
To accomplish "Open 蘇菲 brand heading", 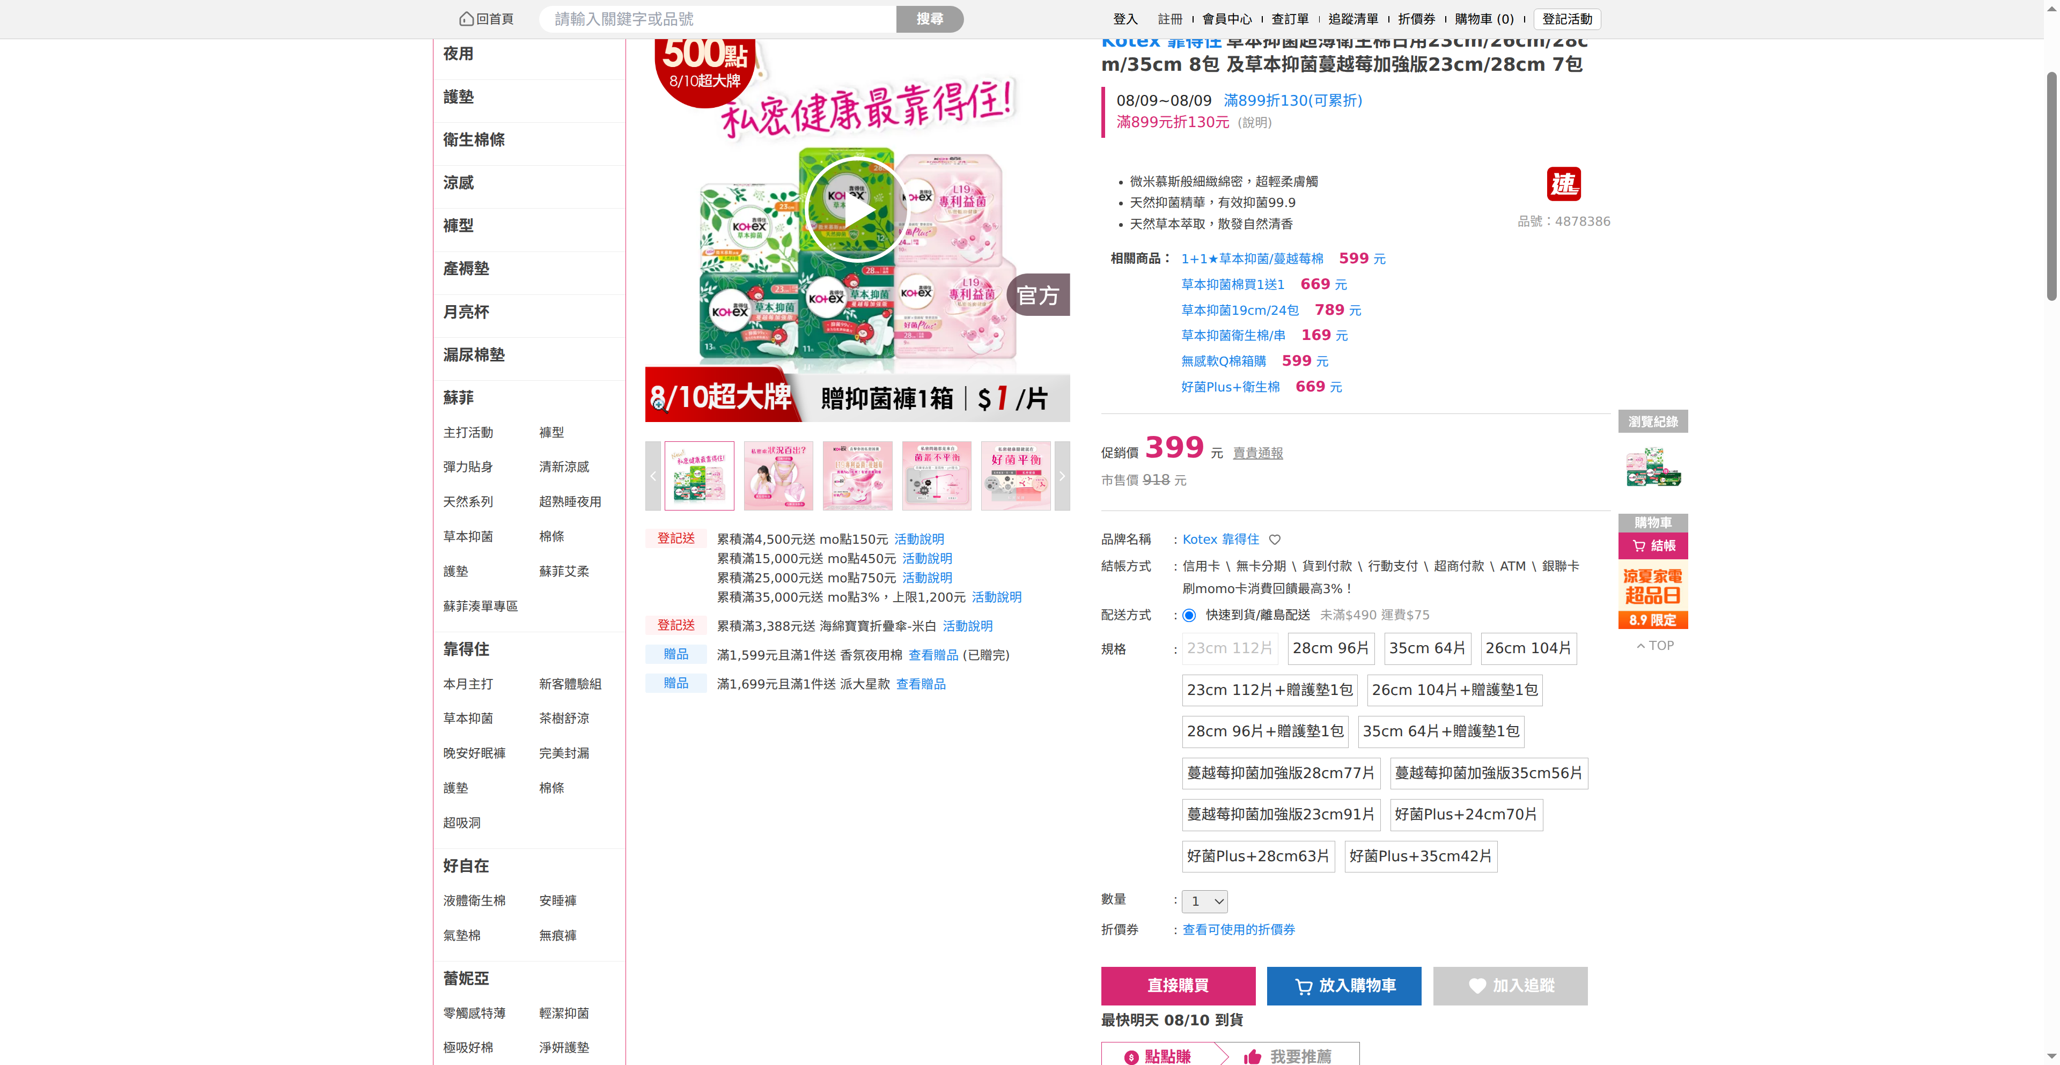I will tap(458, 398).
